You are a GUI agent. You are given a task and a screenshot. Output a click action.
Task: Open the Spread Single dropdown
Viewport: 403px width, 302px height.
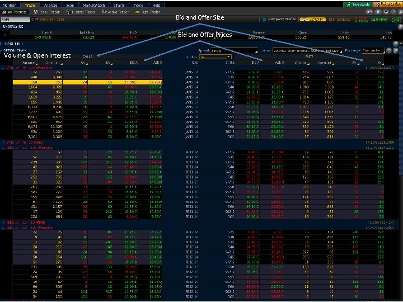click(x=234, y=50)
